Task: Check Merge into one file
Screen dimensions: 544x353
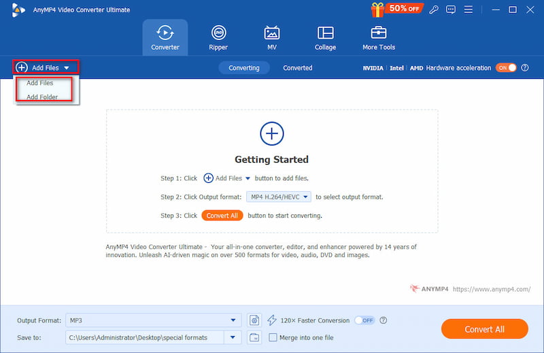Action: click(x=273, y=337)
